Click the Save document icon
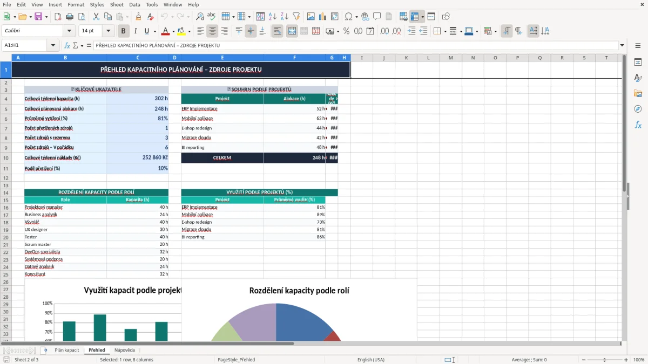Image resolution: width=648 pixels, height=364 pixels. click(38, 17)
